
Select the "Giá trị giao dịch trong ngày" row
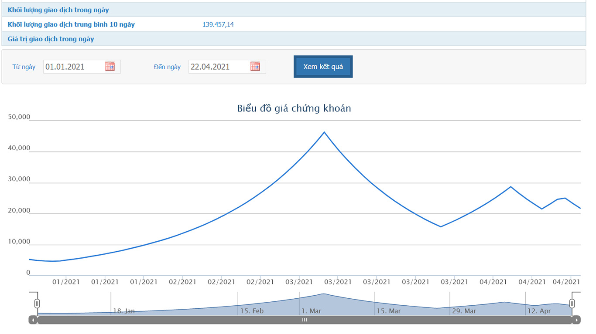pos(51,39)
